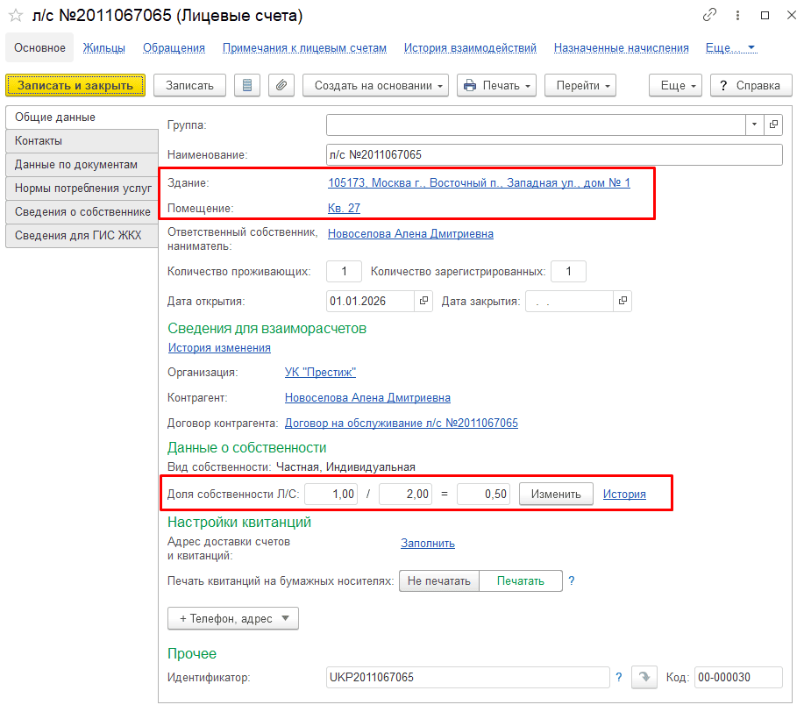Select the Печатать receipt option

coord(521,580)
